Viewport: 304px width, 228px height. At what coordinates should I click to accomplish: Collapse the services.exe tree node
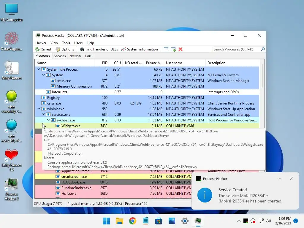click(44, 114)
